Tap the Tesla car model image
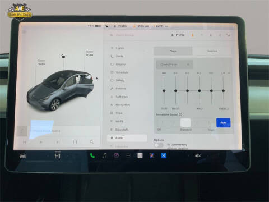269x202 pixels. point(61,90)
